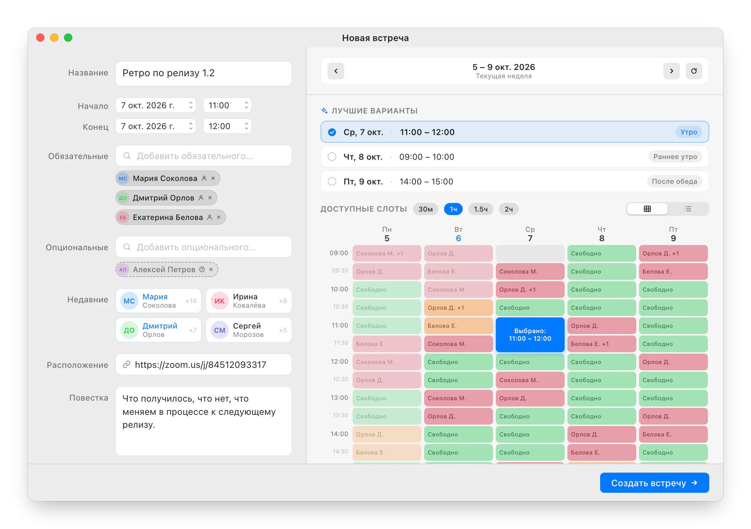Screen dimensions: 751x529
Task: Go to the next week with the chevron
Action: [671, 71]
